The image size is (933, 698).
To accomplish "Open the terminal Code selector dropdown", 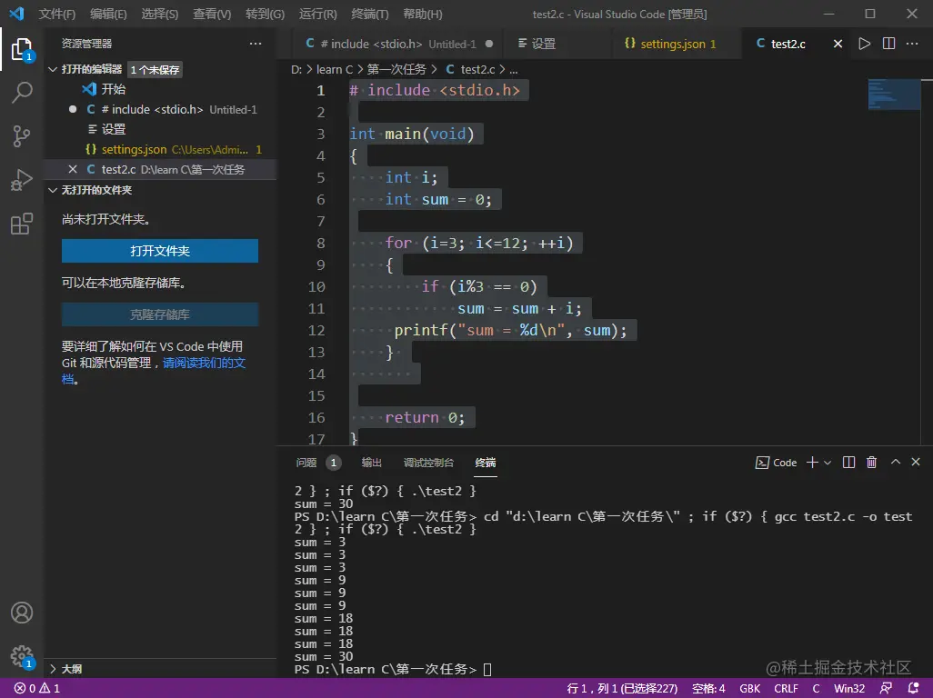I will pos(777,463).
